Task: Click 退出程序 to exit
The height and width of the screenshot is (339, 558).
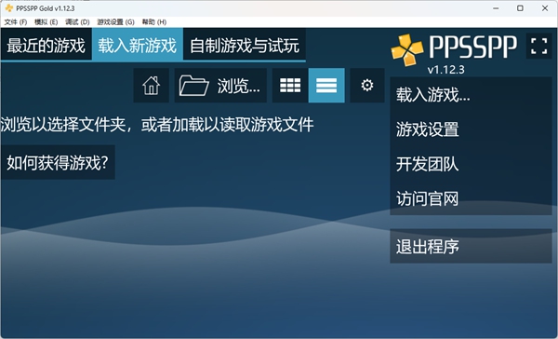Action: click(x=471, y=246)
